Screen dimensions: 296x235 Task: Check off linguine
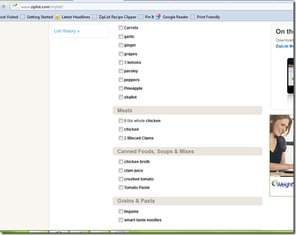coord(120,211)
